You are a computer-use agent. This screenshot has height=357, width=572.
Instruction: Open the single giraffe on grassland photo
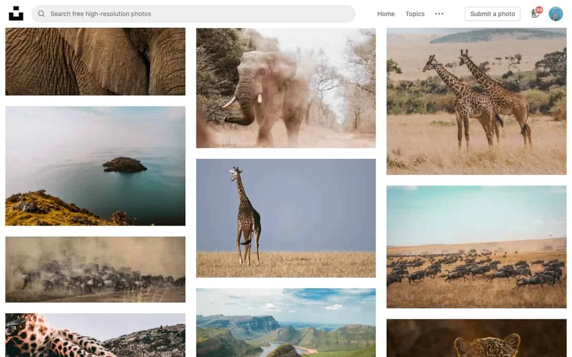point(286,218)
